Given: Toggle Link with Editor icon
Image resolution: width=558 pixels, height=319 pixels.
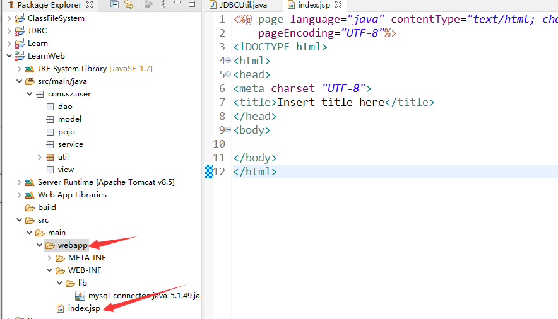Looking at the screenshot, I should pos(129,4).
